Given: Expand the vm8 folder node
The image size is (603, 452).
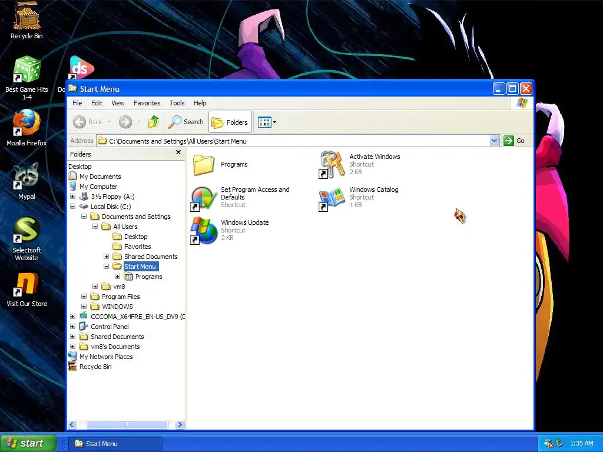Looking at the screenshot, I should (x=95, y=287).
